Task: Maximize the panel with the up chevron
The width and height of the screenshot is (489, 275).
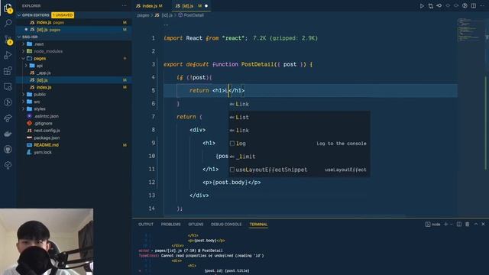Action: (x=475, y=224)
